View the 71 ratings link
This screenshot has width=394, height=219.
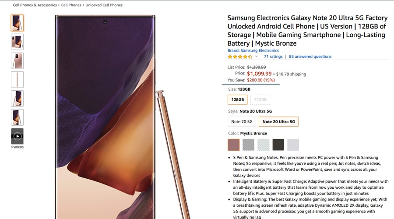pyautogui.click(x=273, y=57)
